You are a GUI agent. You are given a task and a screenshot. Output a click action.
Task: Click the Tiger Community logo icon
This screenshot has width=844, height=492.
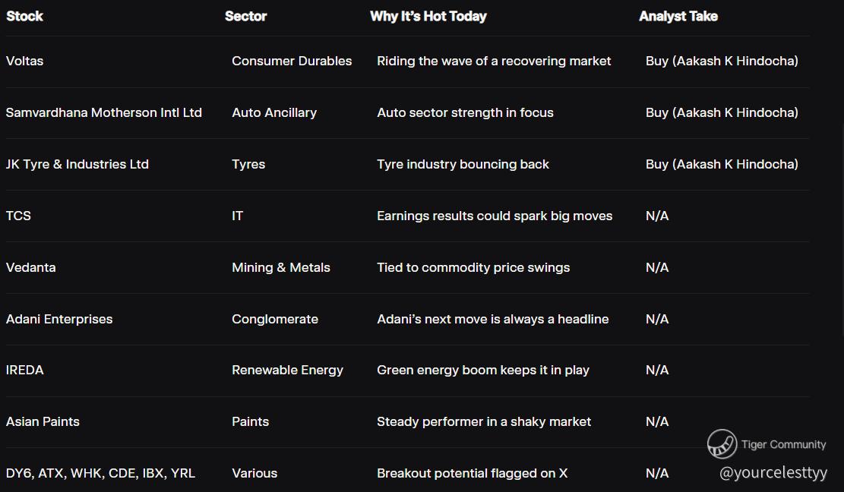[722, 443]
